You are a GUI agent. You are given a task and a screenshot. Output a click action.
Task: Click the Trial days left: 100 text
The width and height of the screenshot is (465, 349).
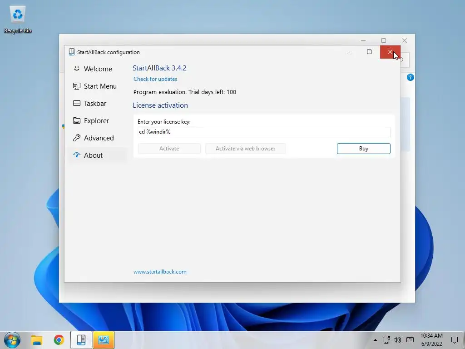tap(213, 92)
